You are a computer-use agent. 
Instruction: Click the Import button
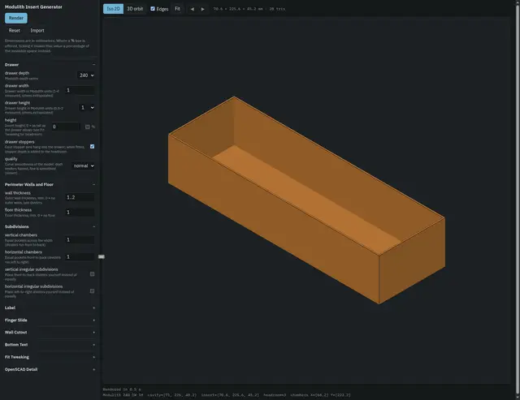point(37,31)
